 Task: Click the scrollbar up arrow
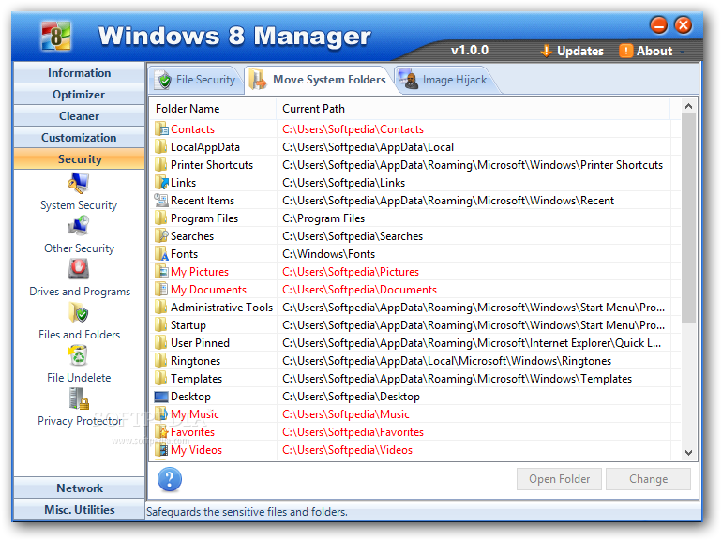688,106
